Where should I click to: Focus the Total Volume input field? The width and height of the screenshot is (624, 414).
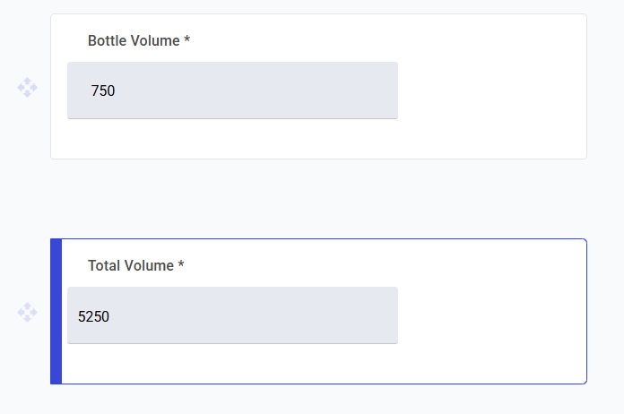[232, 315]
